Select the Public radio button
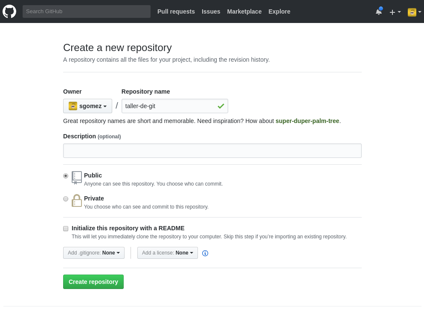This screenshot has width=424, height=312. coord(66,176)
